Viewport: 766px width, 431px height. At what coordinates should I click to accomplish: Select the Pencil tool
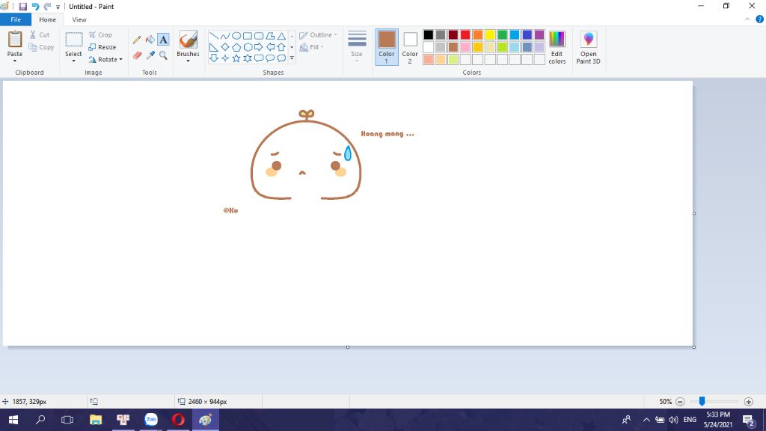(137, 40)
